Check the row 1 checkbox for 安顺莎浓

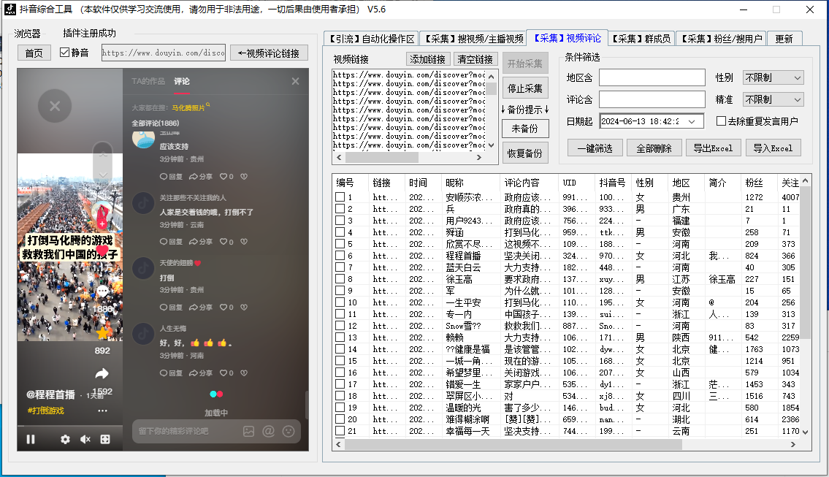(x=340, y=197)
